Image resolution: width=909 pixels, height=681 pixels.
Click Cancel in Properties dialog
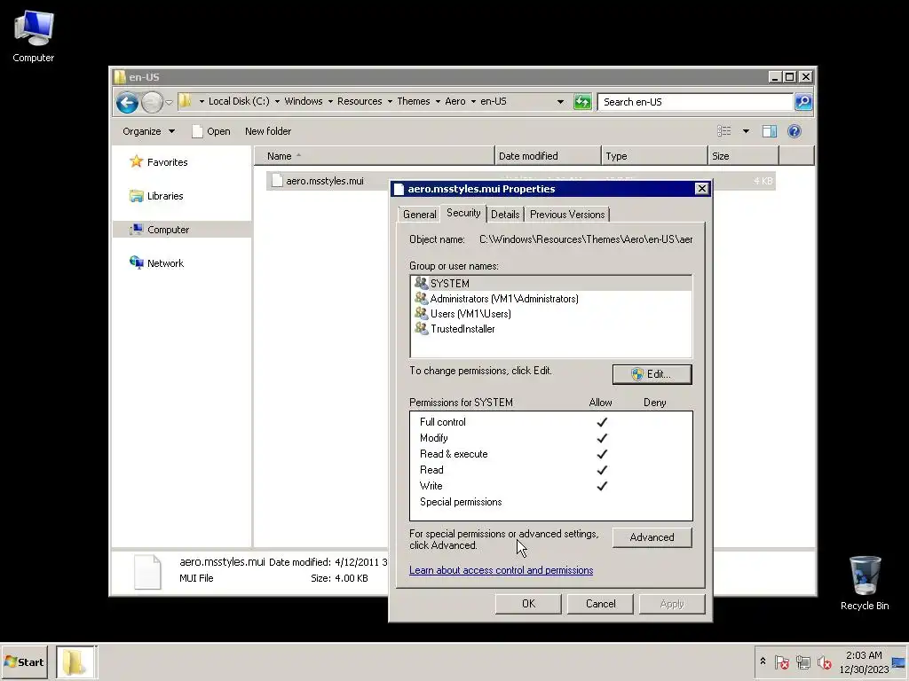click(x=601, y=604)
